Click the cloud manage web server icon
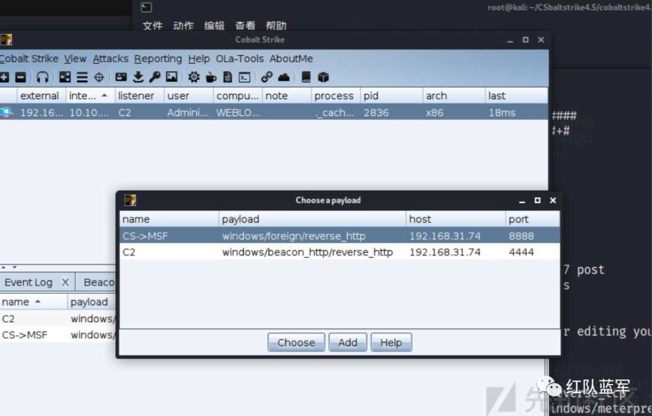652x416 pixels. pyautogui.click(x=284, y=77)
